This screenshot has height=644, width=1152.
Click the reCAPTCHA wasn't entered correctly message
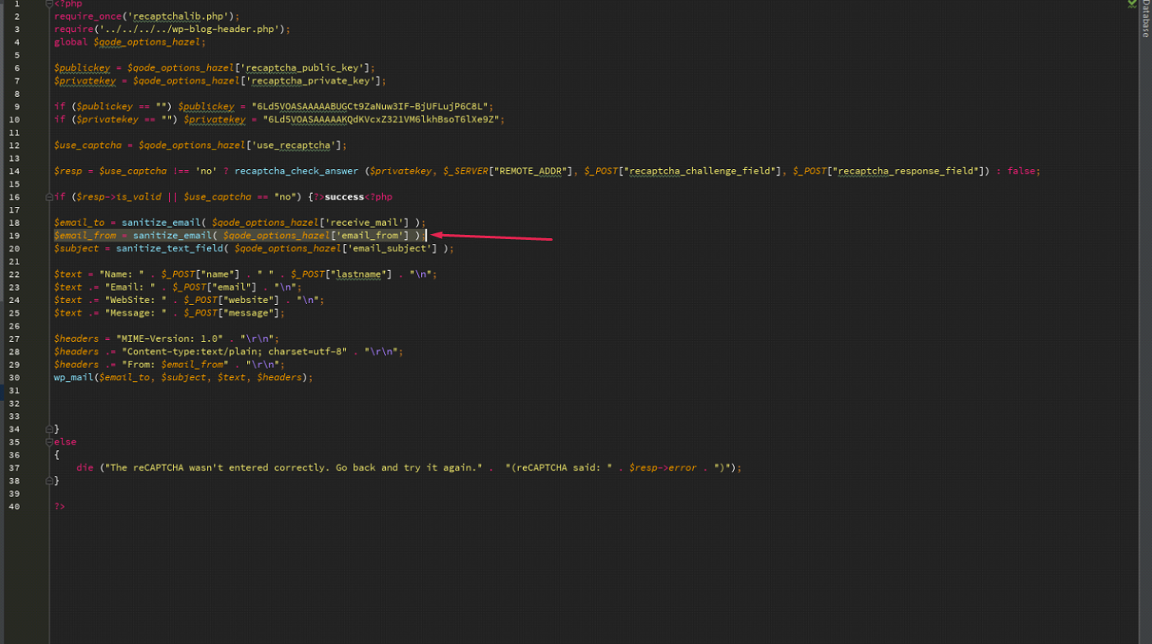(x=292, y=467)
